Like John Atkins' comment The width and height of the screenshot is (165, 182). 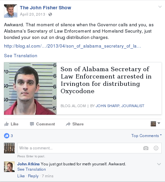[21, 176]
